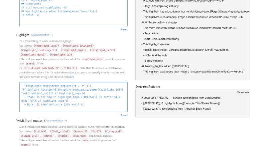The width and height of the screenshot is (266, 146).
Task: Select the {{author}} YAML variable
Action: (80, 131)
